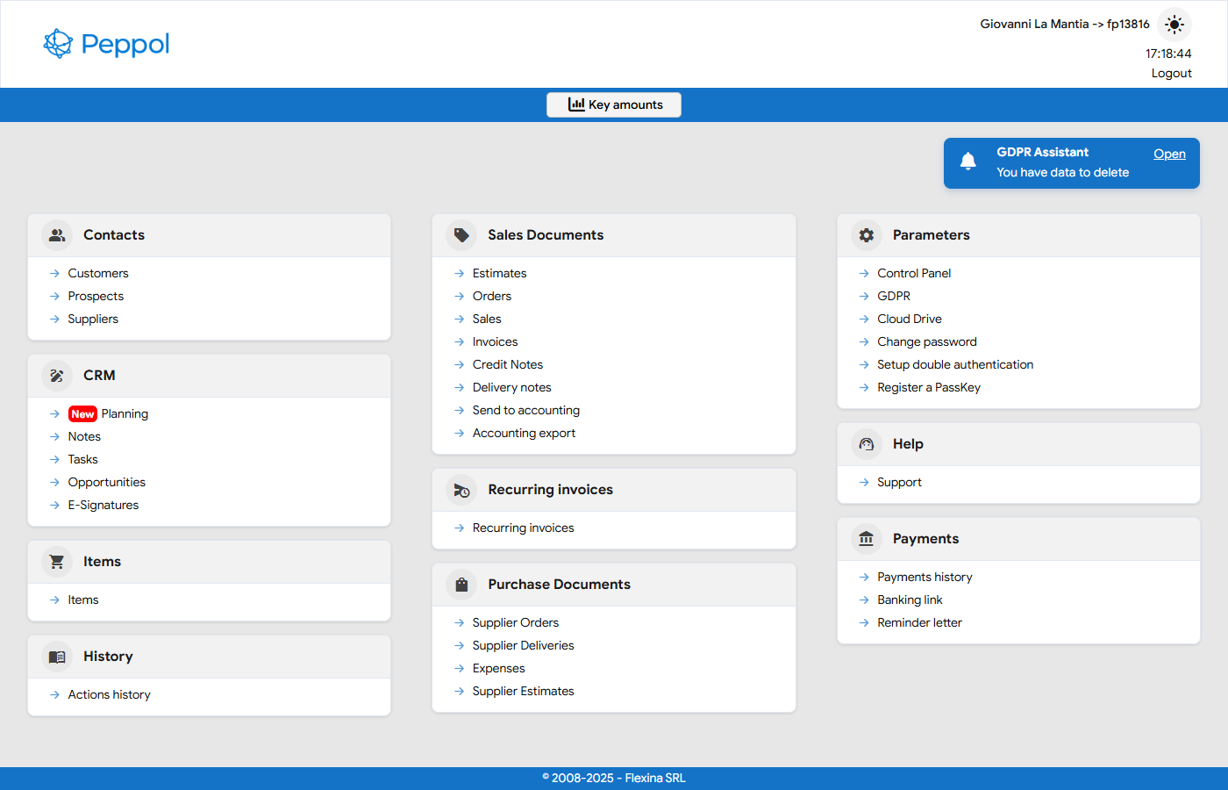Image resolution: width=1228 pixels, height=790 pixels.
Task: Open the Items link
Action: [83, 600]
